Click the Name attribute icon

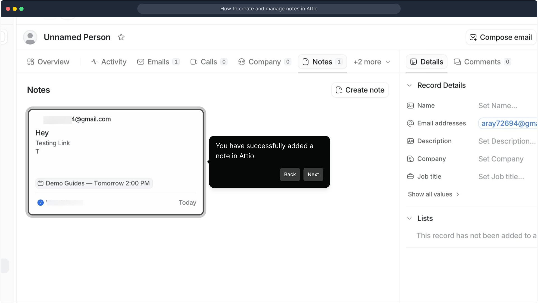[x=410, y=105]
